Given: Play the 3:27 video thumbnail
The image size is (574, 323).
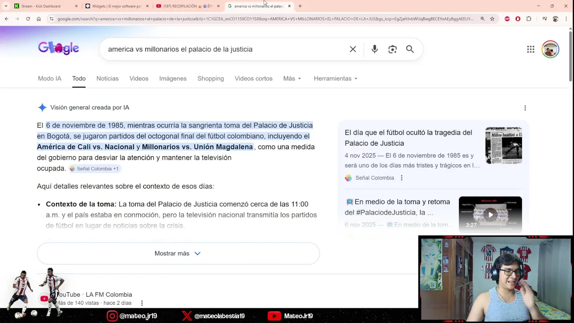Looking at the screenshot, I should [490, 214].
